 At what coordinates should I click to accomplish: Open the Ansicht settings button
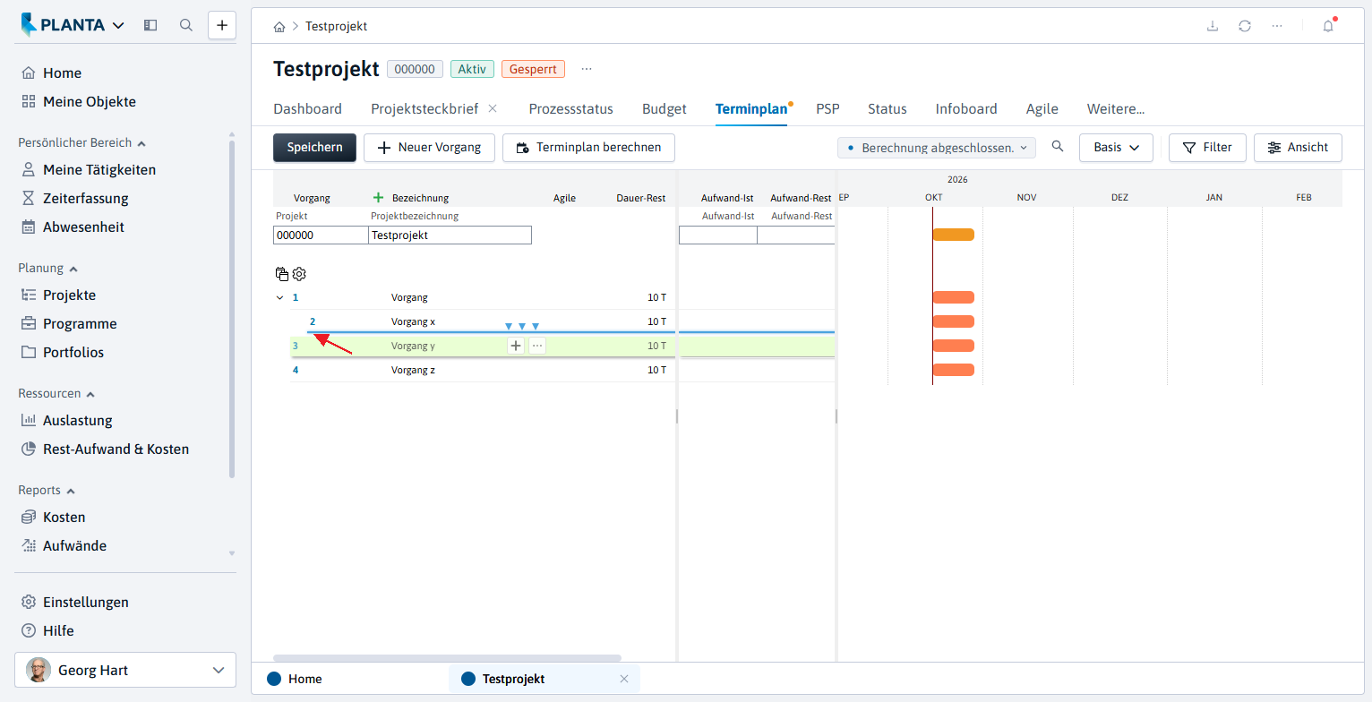pyautogui.click(x=1298, y=148)
